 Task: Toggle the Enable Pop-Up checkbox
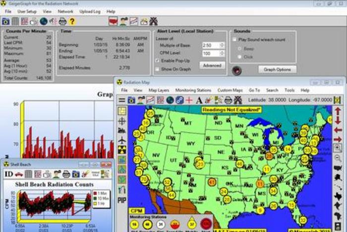click(x=157, y=60)
